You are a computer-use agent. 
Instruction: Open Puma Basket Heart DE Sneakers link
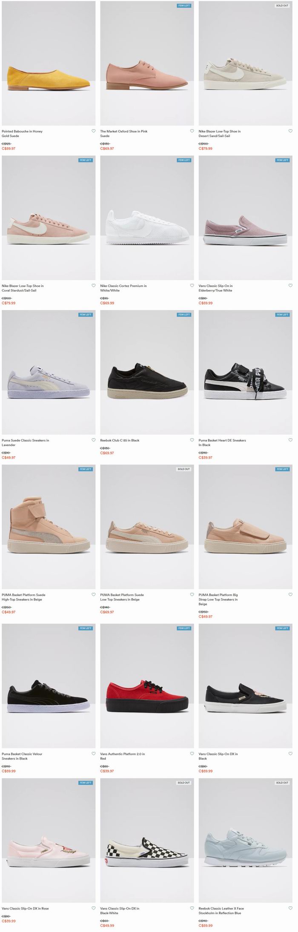[x=222, y=443]
